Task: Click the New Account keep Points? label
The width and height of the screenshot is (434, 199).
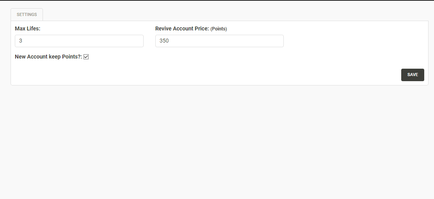Action: pos(48,57)
